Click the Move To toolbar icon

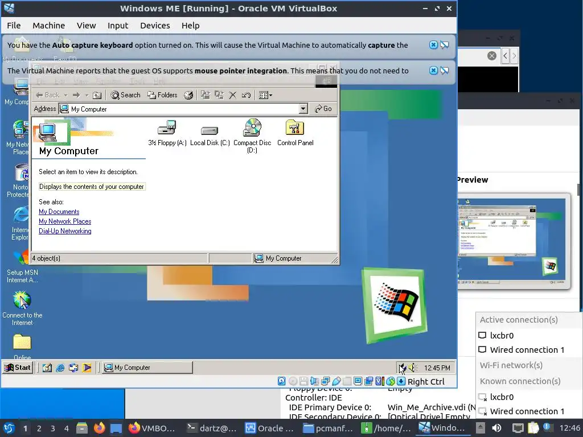205,95
